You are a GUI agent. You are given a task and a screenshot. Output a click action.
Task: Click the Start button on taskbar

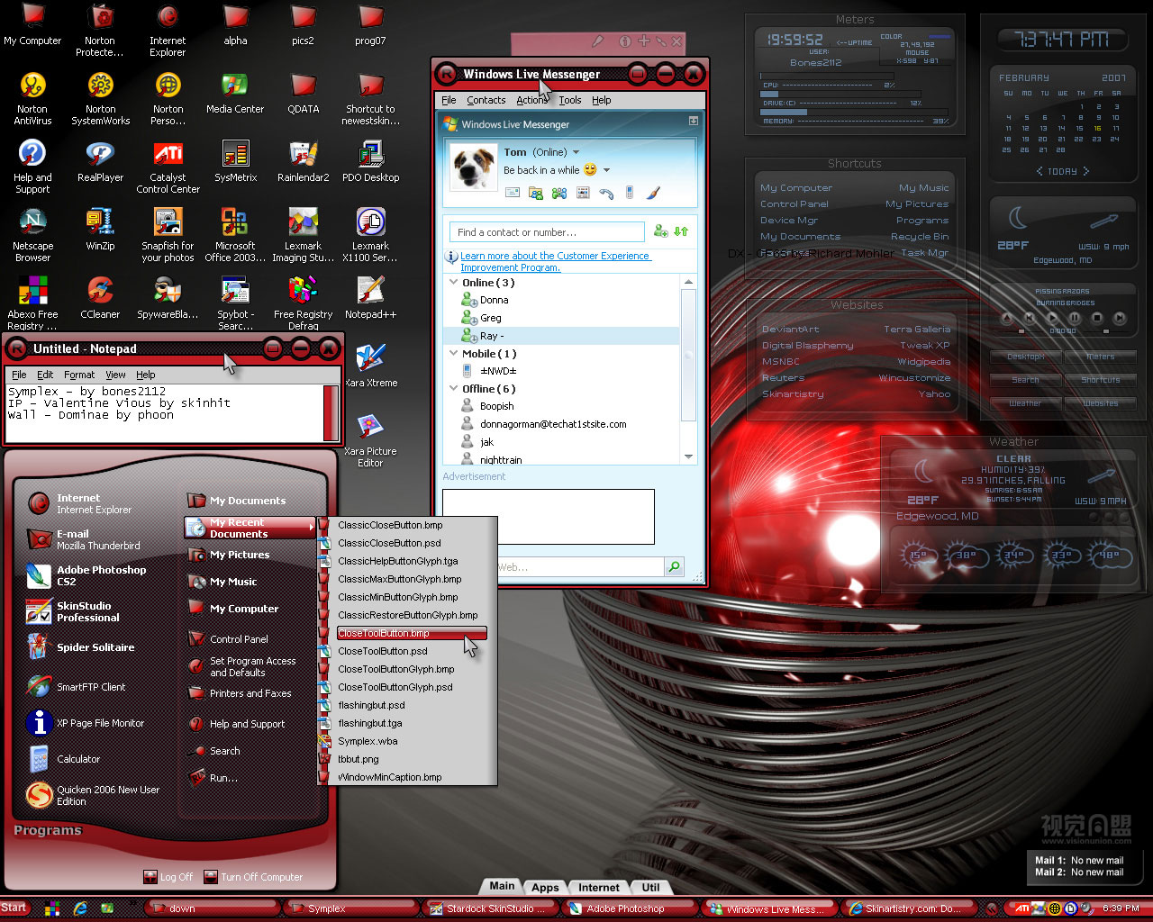(x=14, y=908)
